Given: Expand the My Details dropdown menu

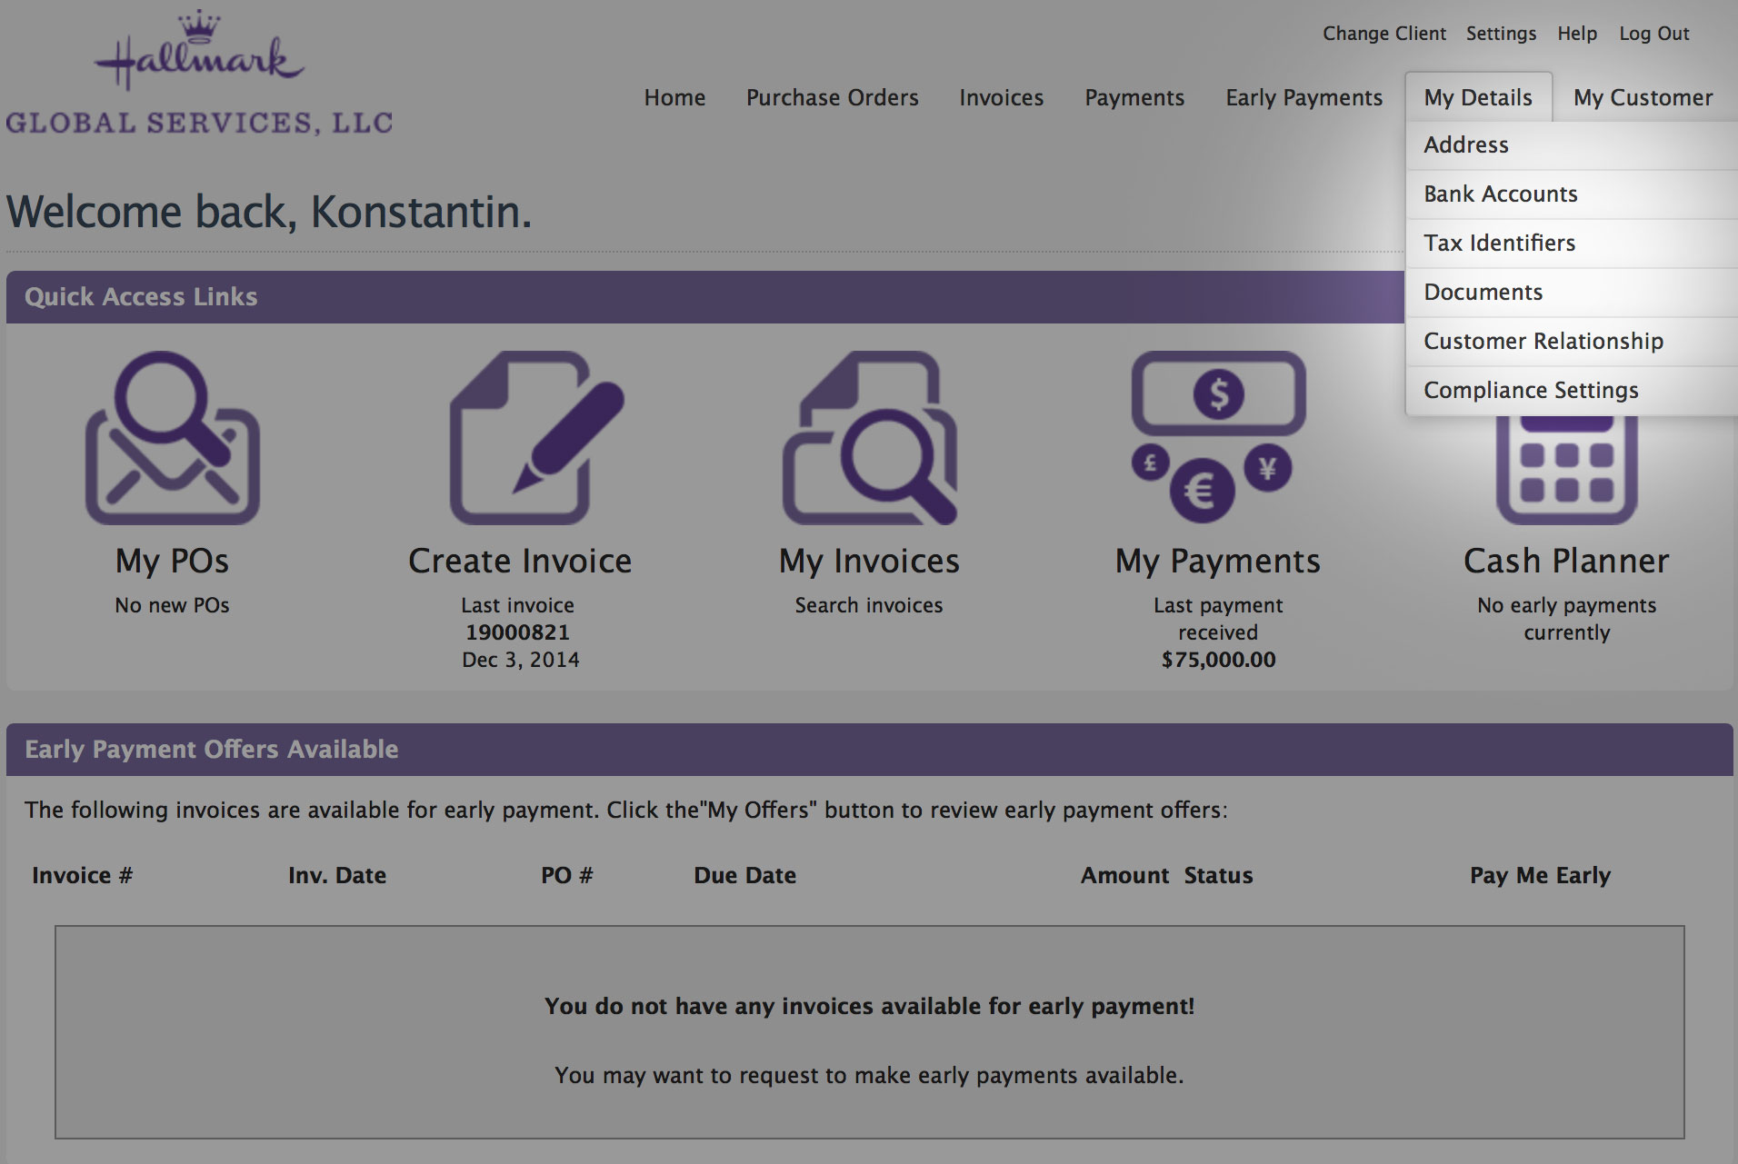Looking at the screenshot, I should [1478, 97].
